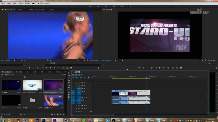
Task: Open Find in the Project panel footer
Action: pos(55,114)
